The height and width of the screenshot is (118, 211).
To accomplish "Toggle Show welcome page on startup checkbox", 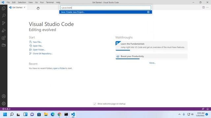I will coord(95,104).
